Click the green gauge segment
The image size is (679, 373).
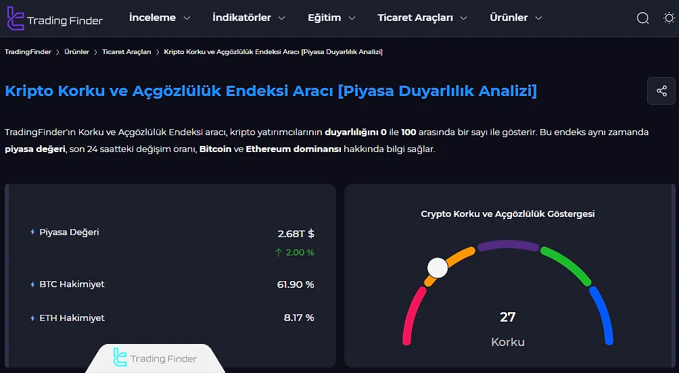568,264
